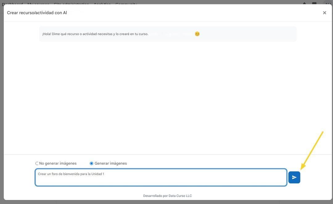The height and width of the screenshot is (204, 333).
Task: Click the Generar imágenes label text
Action: point(111,163)
